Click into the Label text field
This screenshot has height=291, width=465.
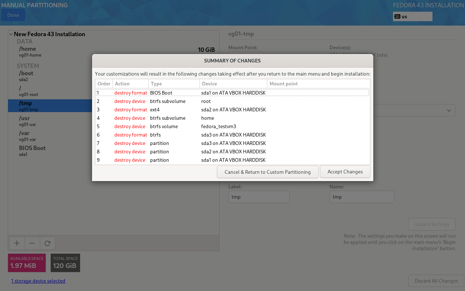(x=259, y=197)
